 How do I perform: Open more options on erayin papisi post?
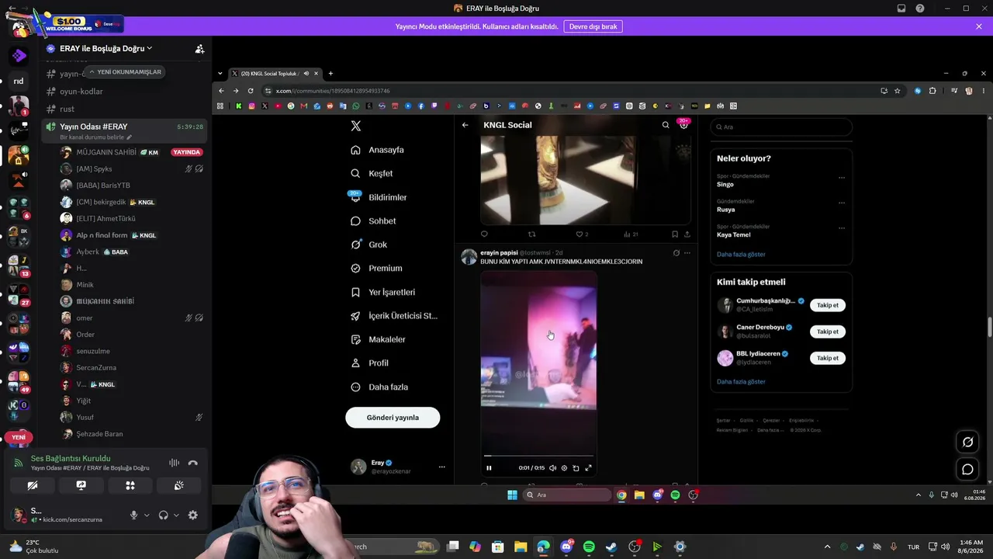(687, 253)
